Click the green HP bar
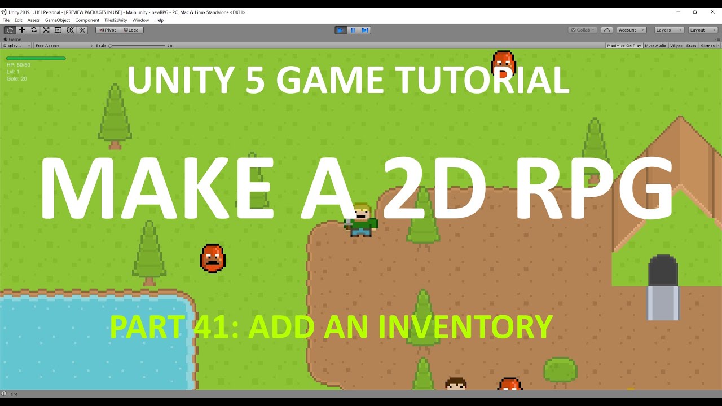 [36, 58]
